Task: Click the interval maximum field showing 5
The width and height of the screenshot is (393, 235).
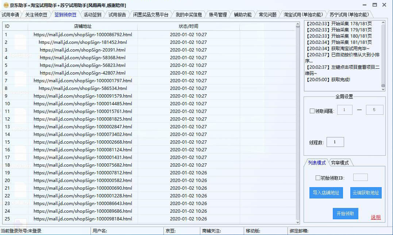Action: click(x=374, y=110)
